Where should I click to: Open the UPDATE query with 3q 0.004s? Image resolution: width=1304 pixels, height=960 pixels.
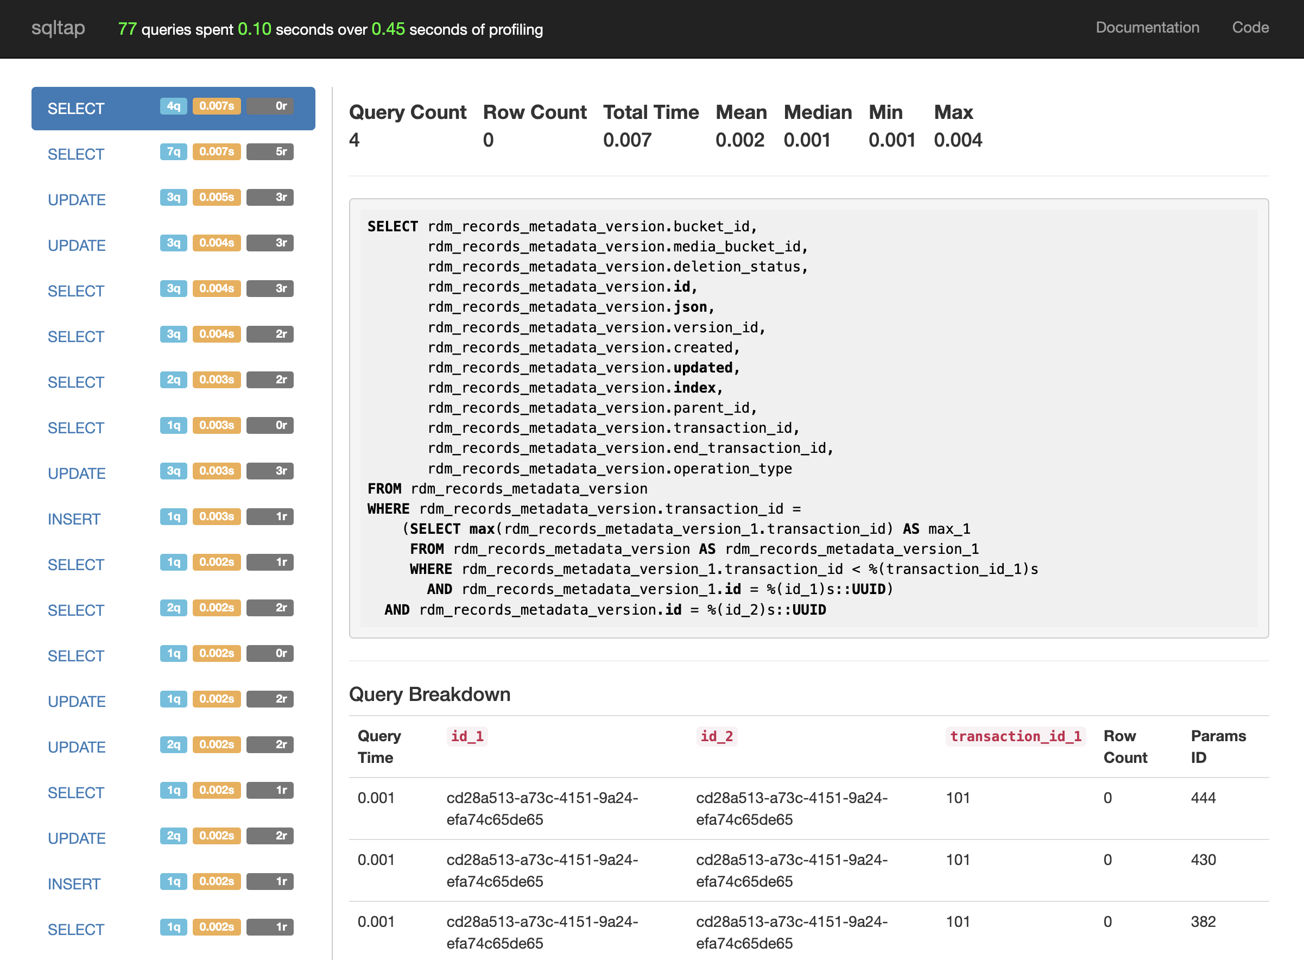pyautogui.click(x=173, y=245)
